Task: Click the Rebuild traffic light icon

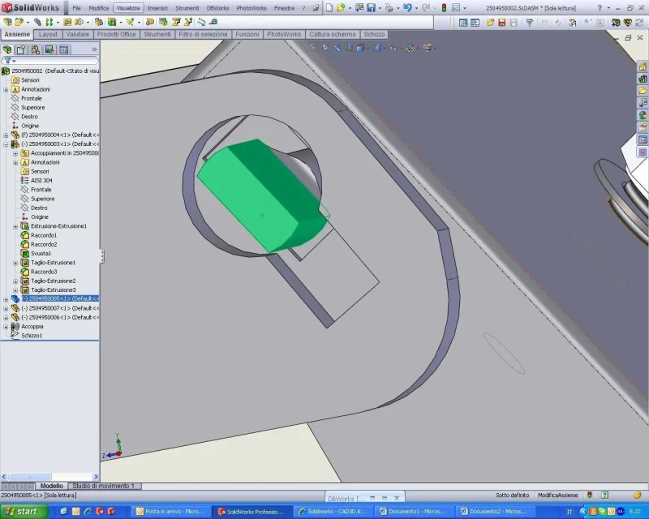Action: click(444, 8)
